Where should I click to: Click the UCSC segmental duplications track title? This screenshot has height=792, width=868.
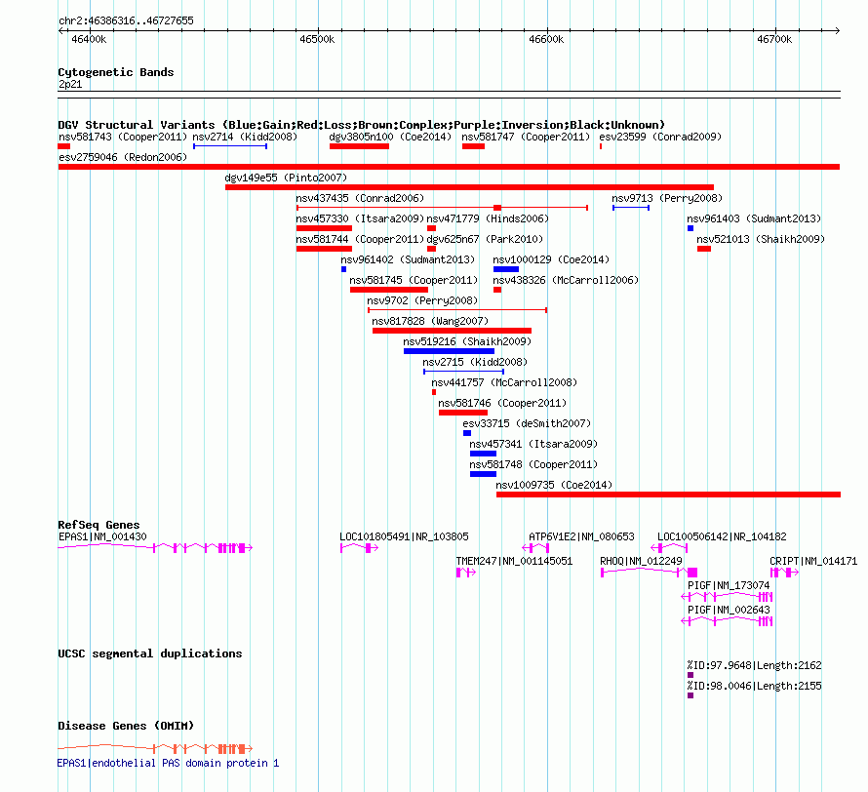pyautogui.click(x=150, y=653)
